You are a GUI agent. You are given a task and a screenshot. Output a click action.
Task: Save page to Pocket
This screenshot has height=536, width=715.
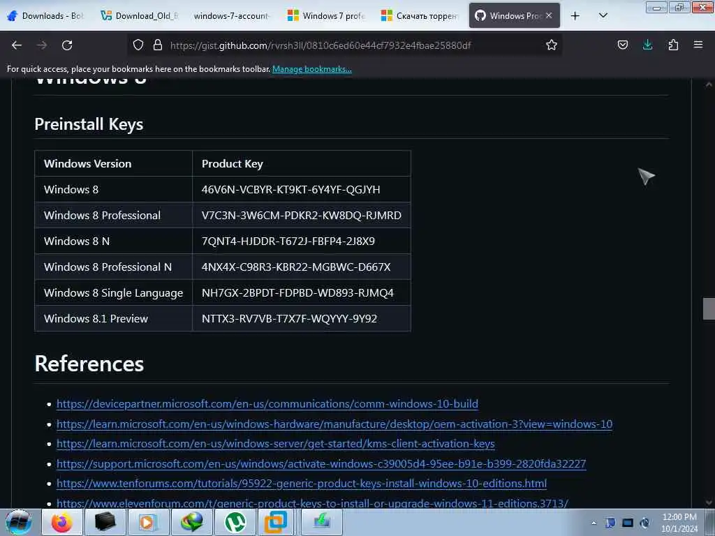(x=622, y=45)
